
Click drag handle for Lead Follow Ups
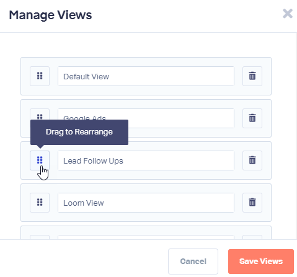[x=40, y=160]
